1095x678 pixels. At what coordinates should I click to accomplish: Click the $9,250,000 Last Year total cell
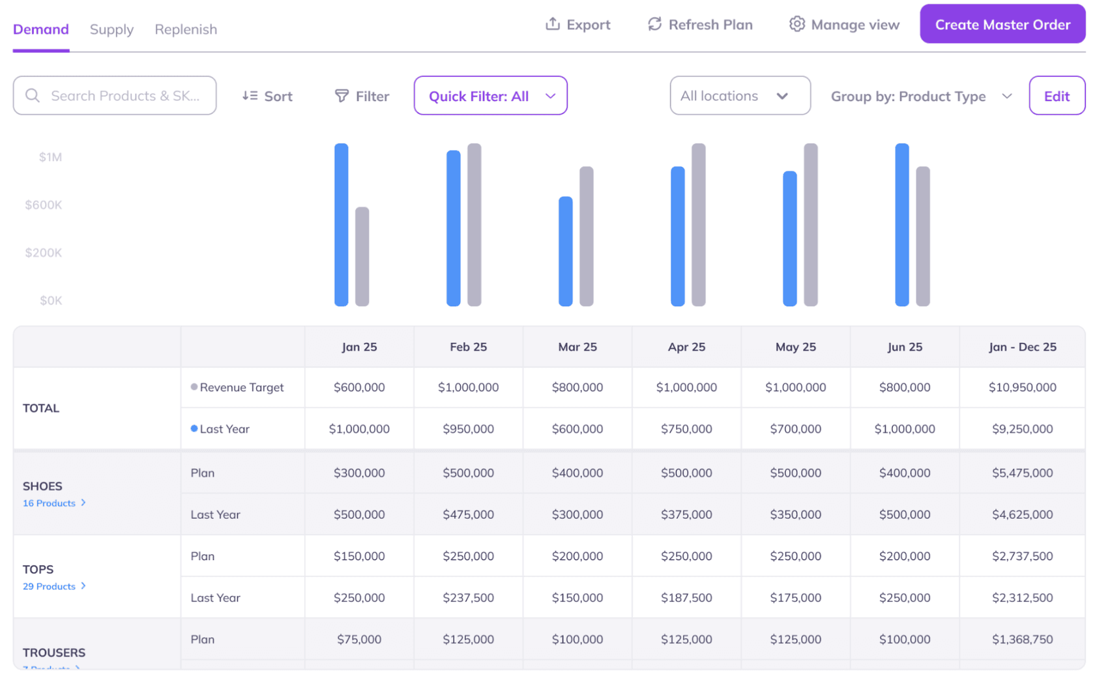pyautogui.click(x=1023, y=429)
